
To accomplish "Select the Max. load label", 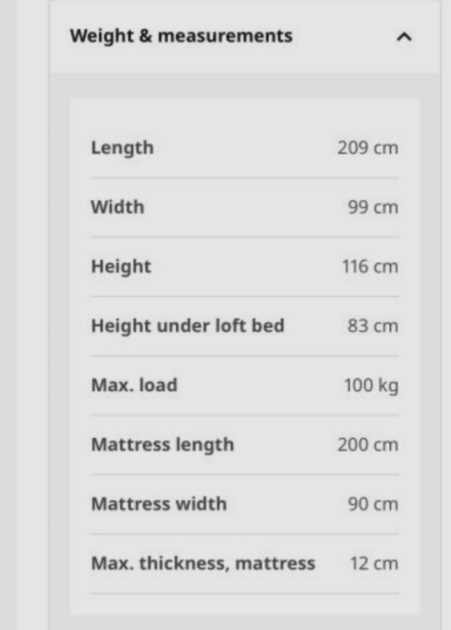I will (134, 385).
